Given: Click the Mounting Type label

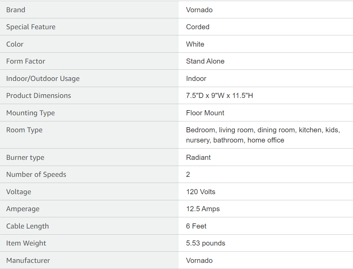Looking at the screenshot, I should pos(30,113).
